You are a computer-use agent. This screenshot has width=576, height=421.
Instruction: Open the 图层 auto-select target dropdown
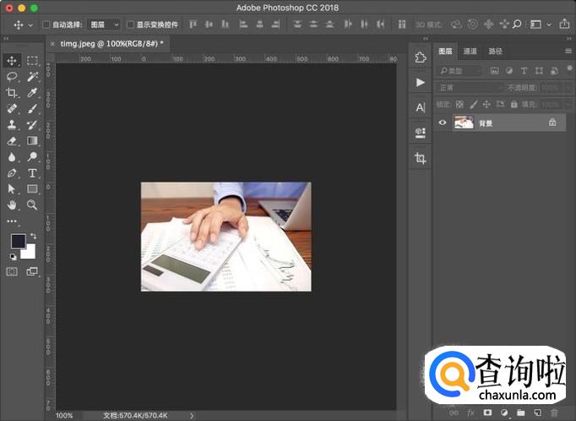[104, 25]
